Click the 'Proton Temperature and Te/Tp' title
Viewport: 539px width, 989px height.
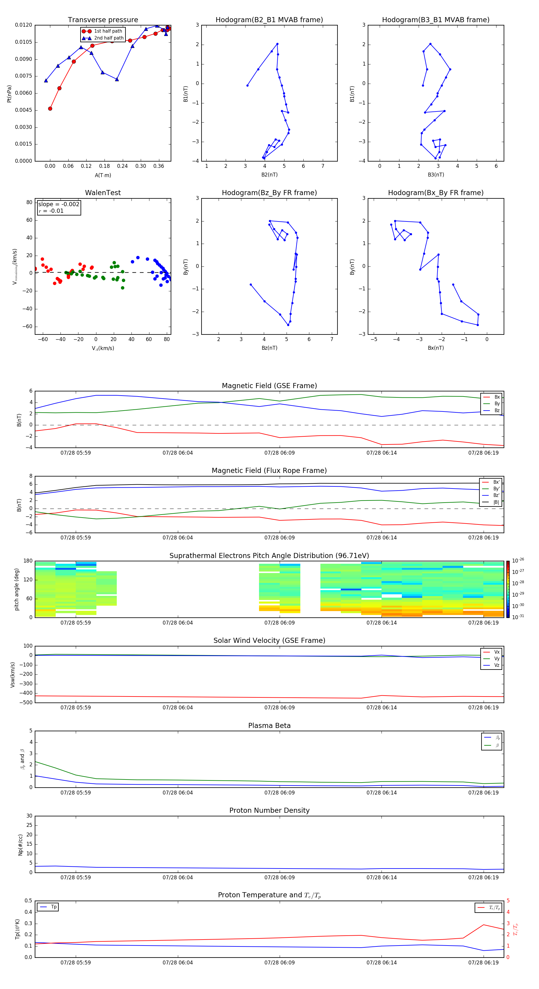tap(269, 895)
